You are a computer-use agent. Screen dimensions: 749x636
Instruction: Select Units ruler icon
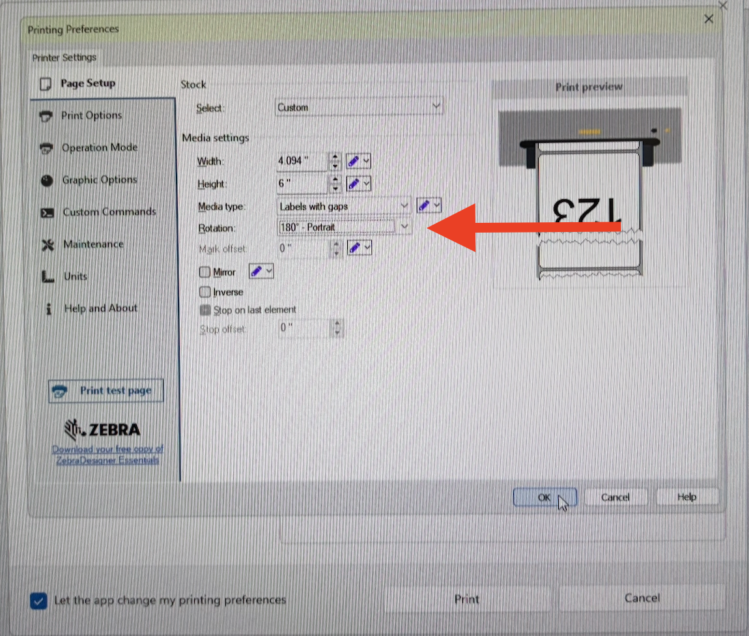point(48,277)
